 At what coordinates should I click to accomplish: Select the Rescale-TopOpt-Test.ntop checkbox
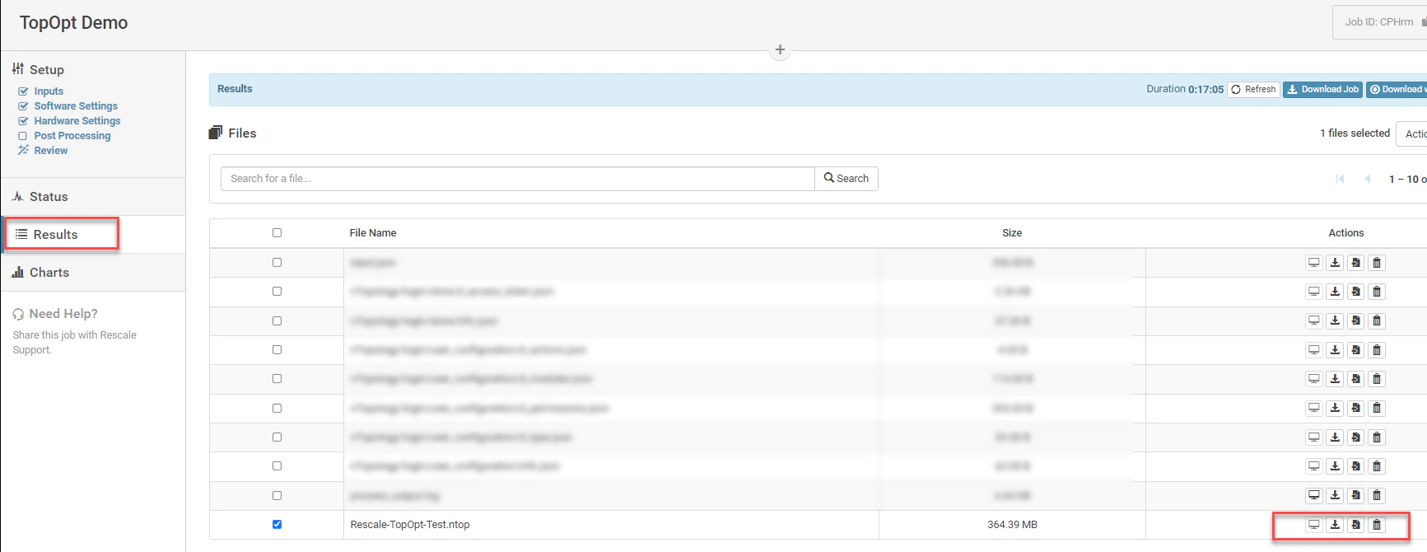(277, 524)
